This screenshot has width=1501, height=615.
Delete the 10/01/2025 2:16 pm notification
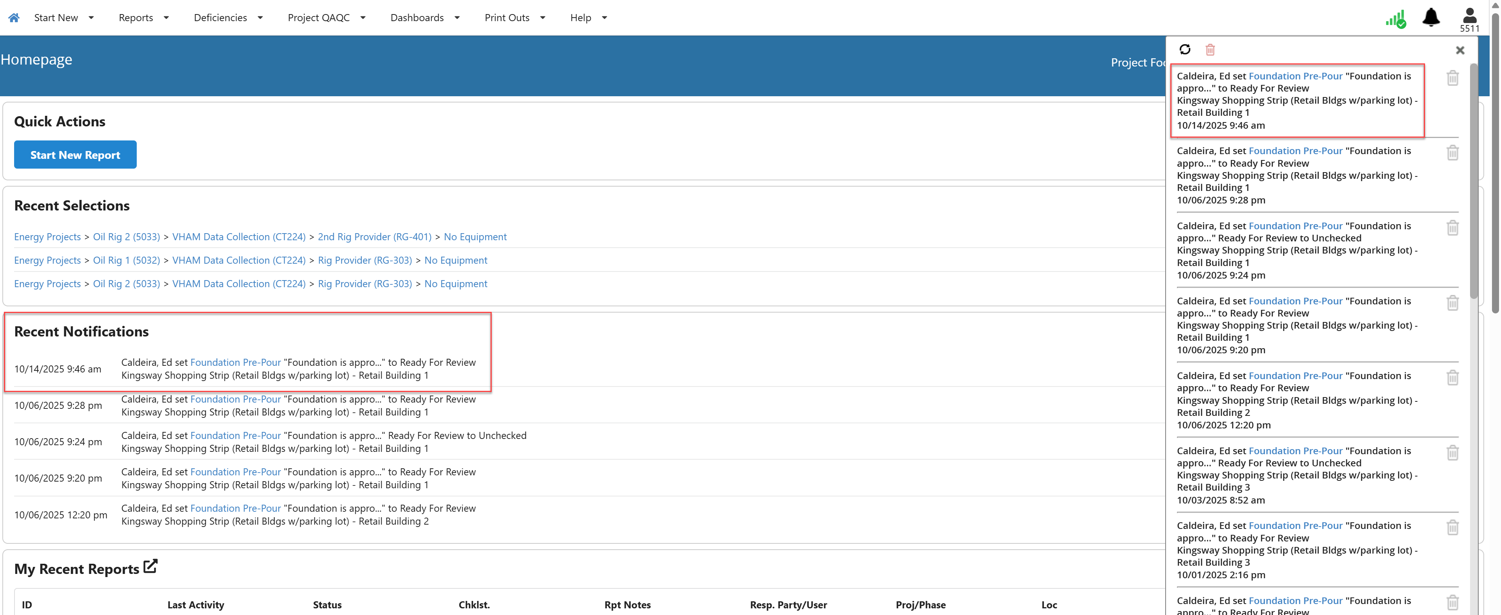[1453, 528]
